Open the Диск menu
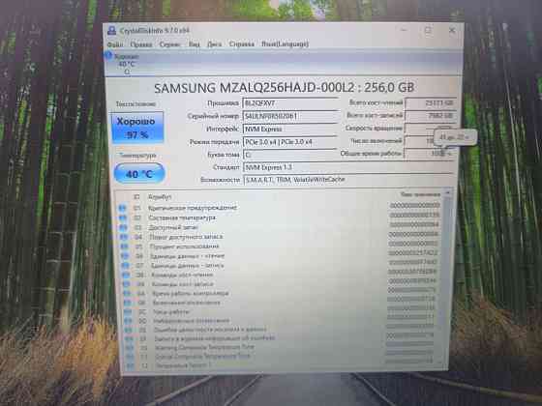542x406 pixels. [x=214, y=44]
